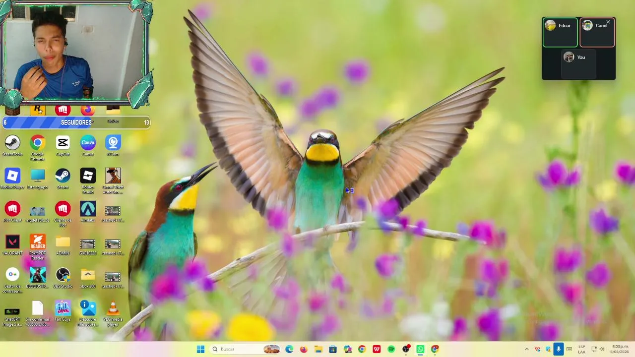Select the VALORANT desktop shortcut
635x357 pixels.
[x=12, y=245]
